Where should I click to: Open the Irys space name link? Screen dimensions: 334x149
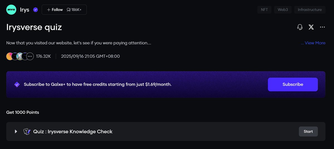click(x=24, y=10)
